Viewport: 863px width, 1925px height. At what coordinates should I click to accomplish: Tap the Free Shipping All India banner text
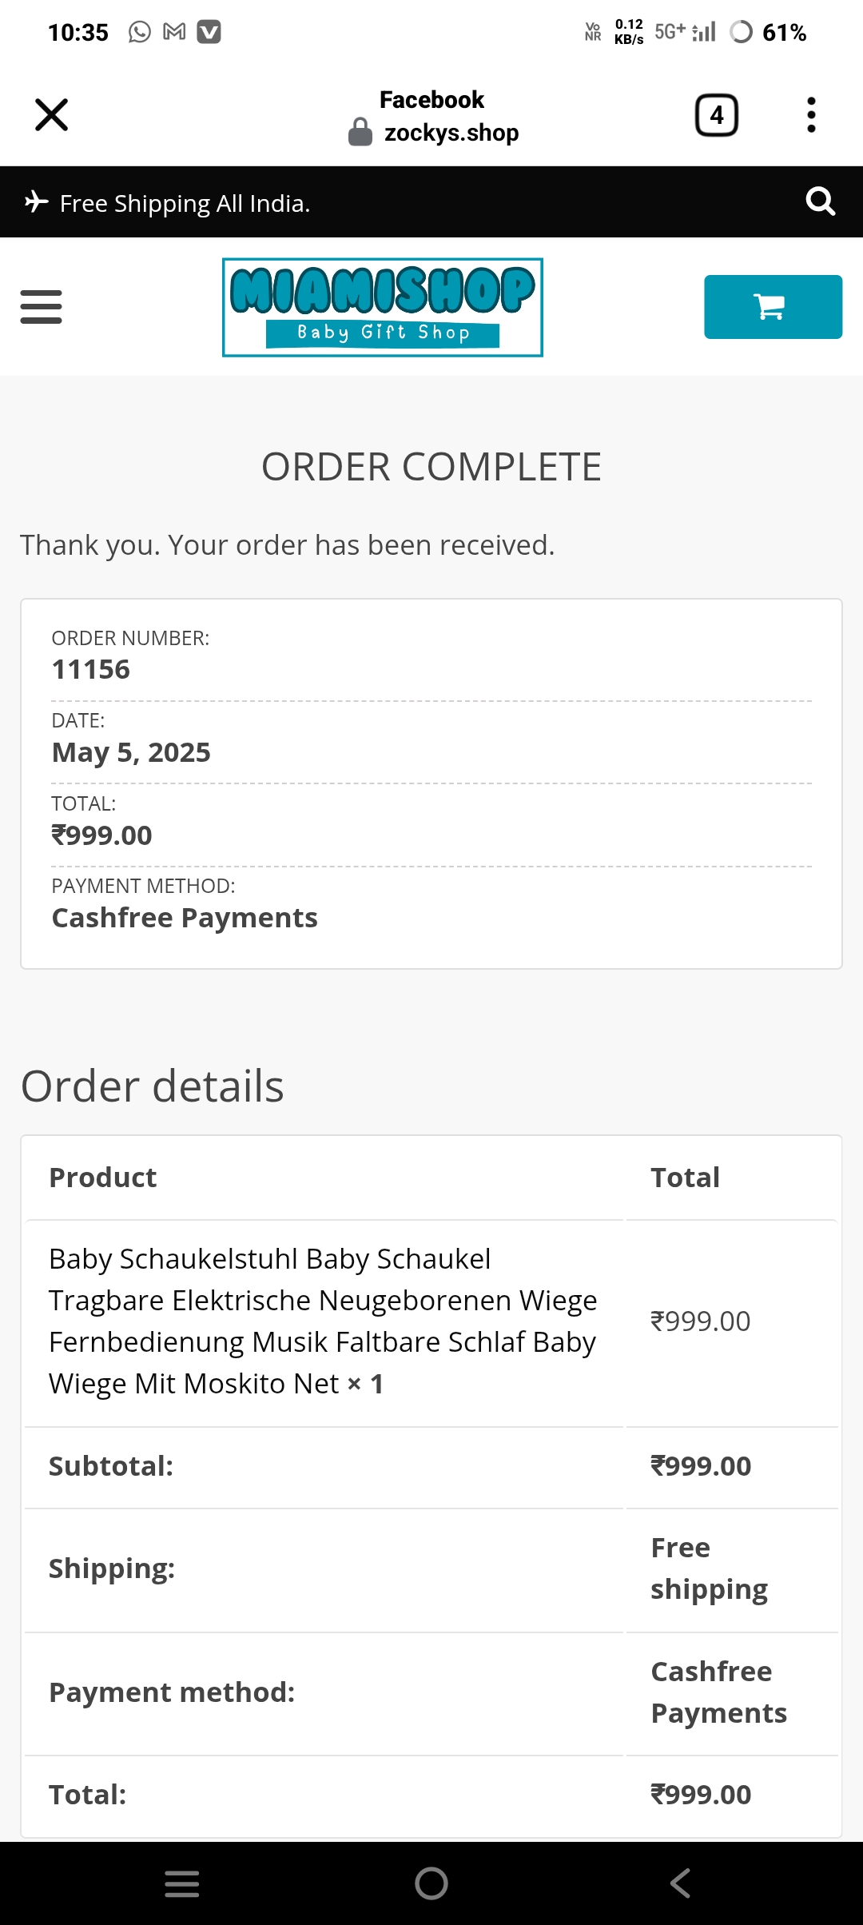coord(185,204)
